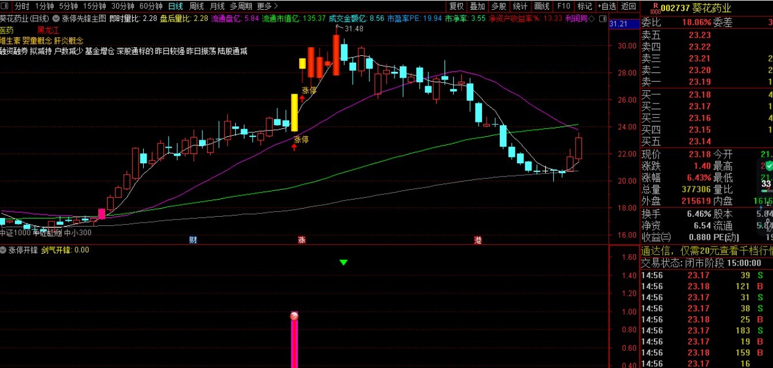Select the 30分钟 period tab
This screenshot has width=773, height=368.
point(123,6)
